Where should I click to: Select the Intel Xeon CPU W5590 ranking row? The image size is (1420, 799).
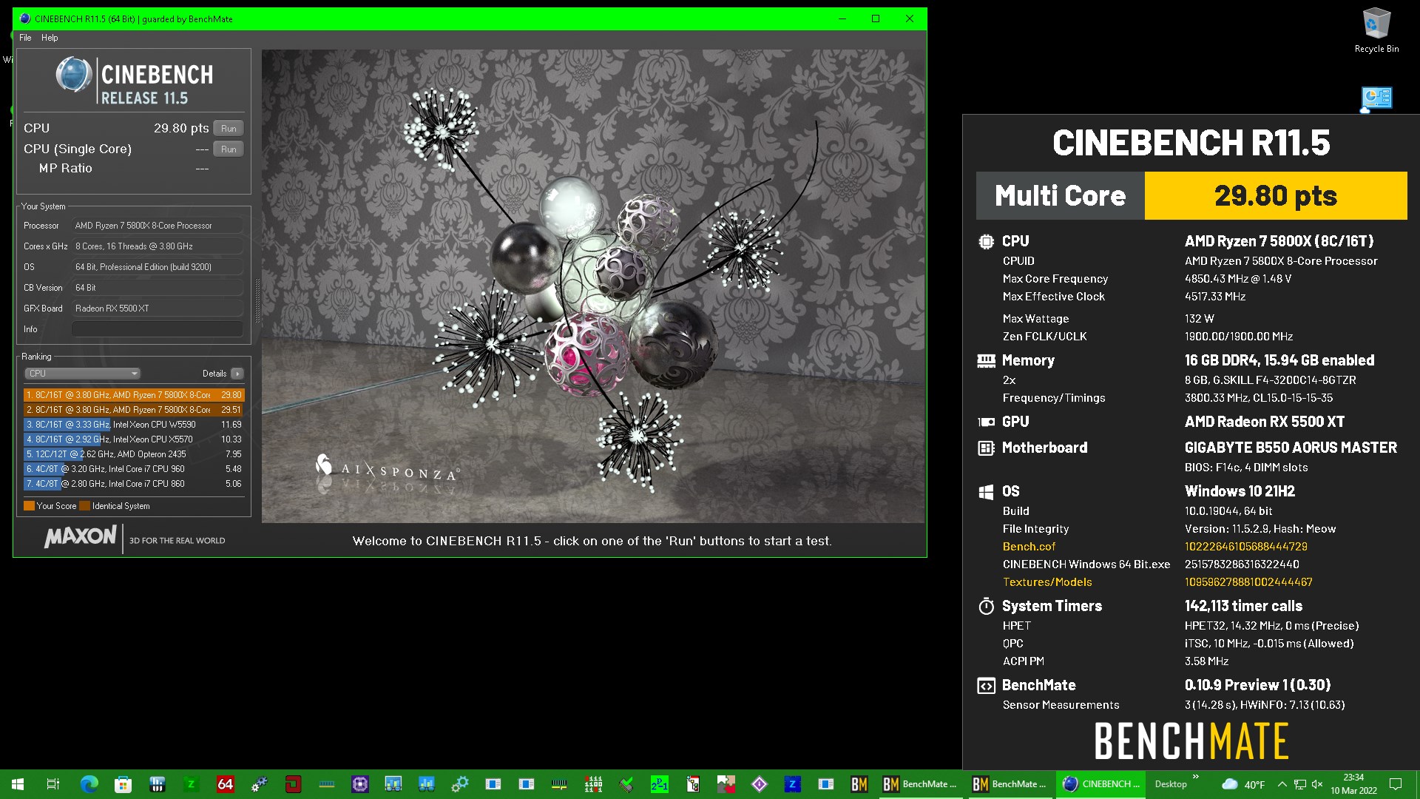[x=134, y=425]
